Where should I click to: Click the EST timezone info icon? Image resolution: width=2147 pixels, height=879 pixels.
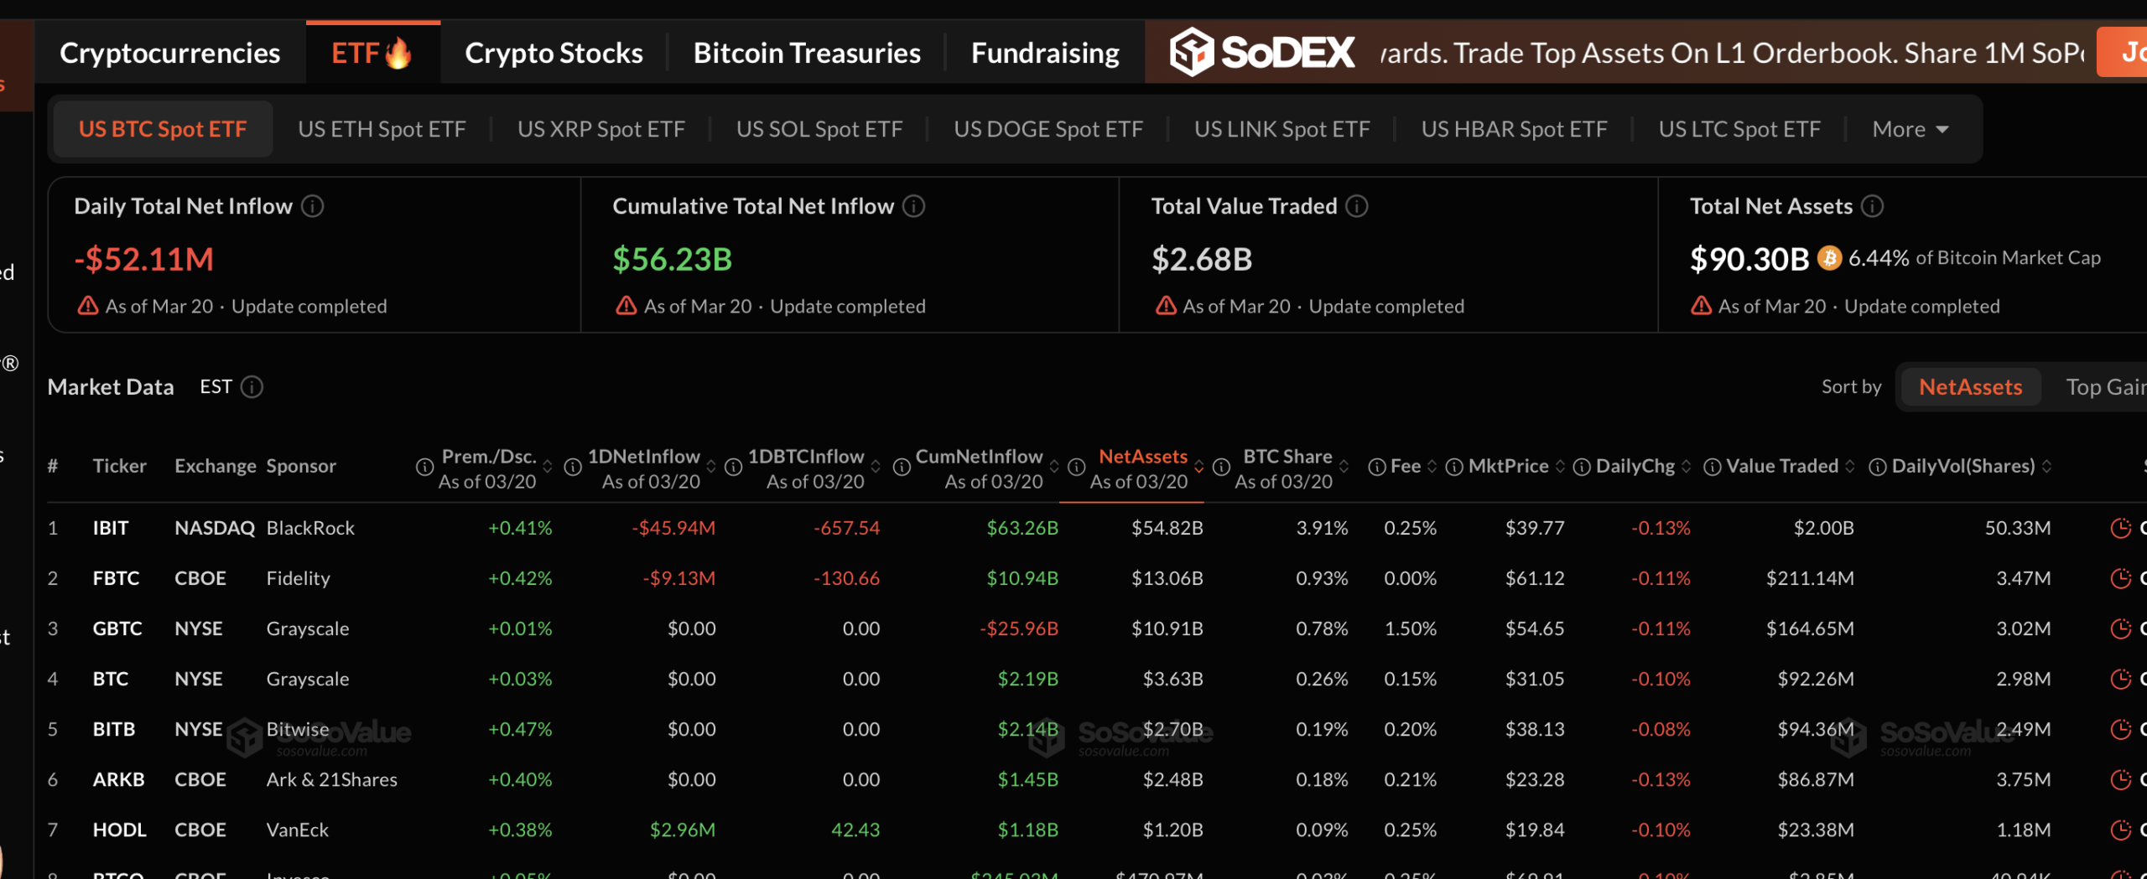click(x=252, y=386)
